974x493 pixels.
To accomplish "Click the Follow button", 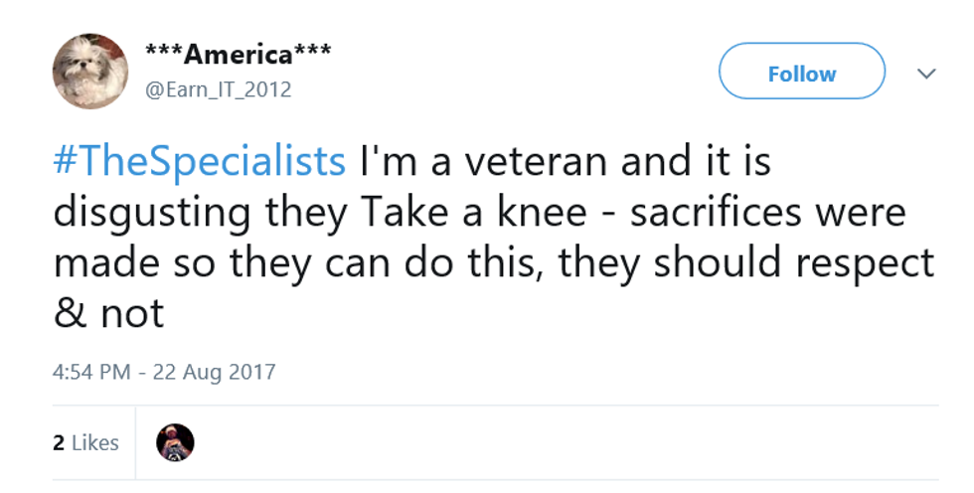I will (801, 74).
